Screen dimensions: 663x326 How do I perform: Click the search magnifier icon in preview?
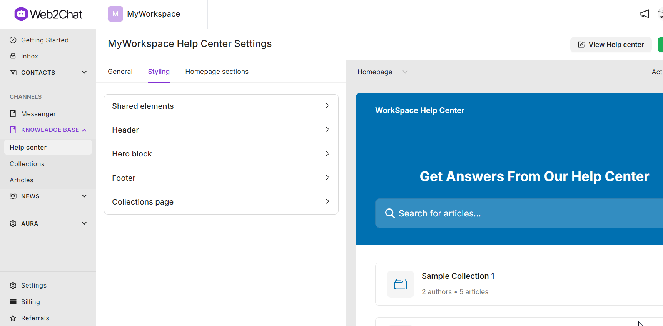(390, 213)
